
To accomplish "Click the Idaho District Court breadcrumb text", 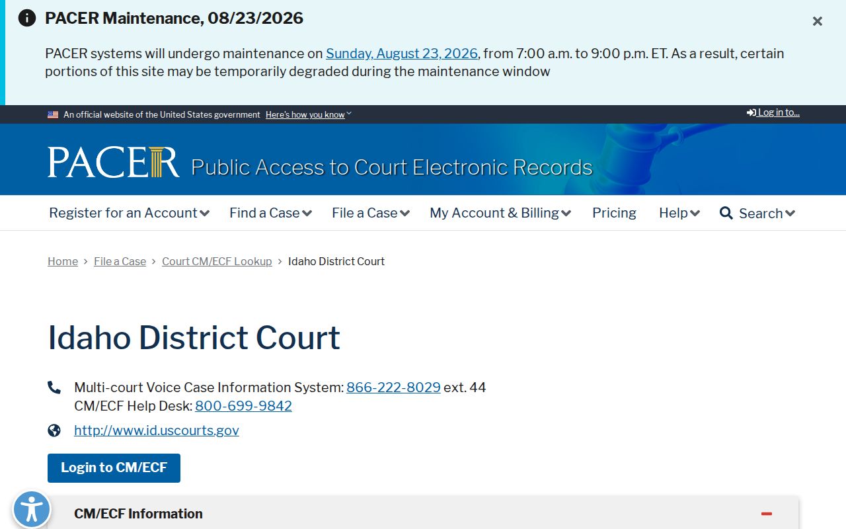I will click(x=336, y=261).
